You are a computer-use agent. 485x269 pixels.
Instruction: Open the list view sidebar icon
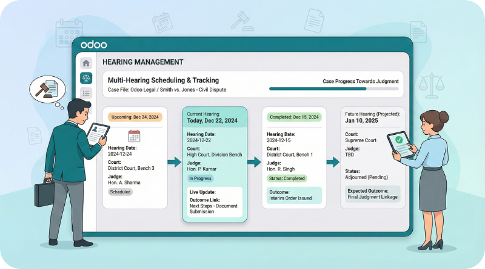86,93
